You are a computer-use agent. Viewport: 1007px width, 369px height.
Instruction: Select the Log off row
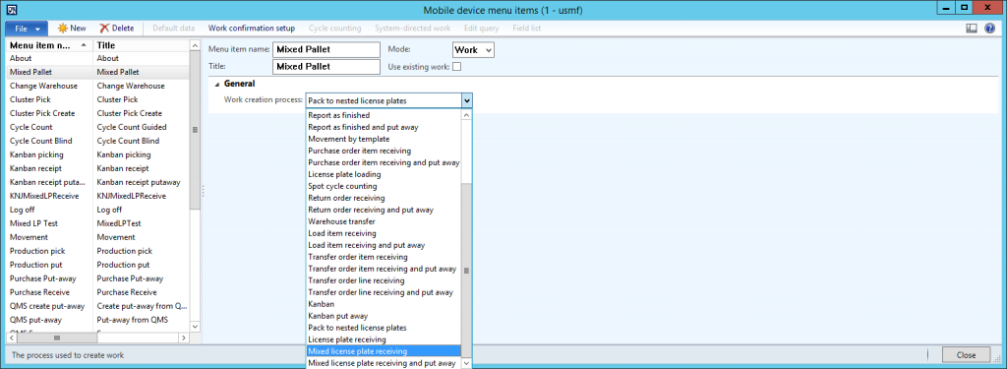click(x=97, y=211)
